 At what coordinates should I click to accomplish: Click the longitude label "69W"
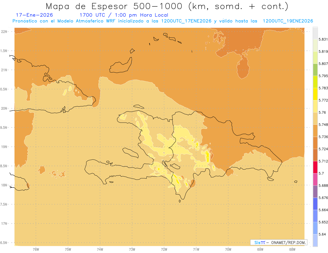(x=260, y=249)
